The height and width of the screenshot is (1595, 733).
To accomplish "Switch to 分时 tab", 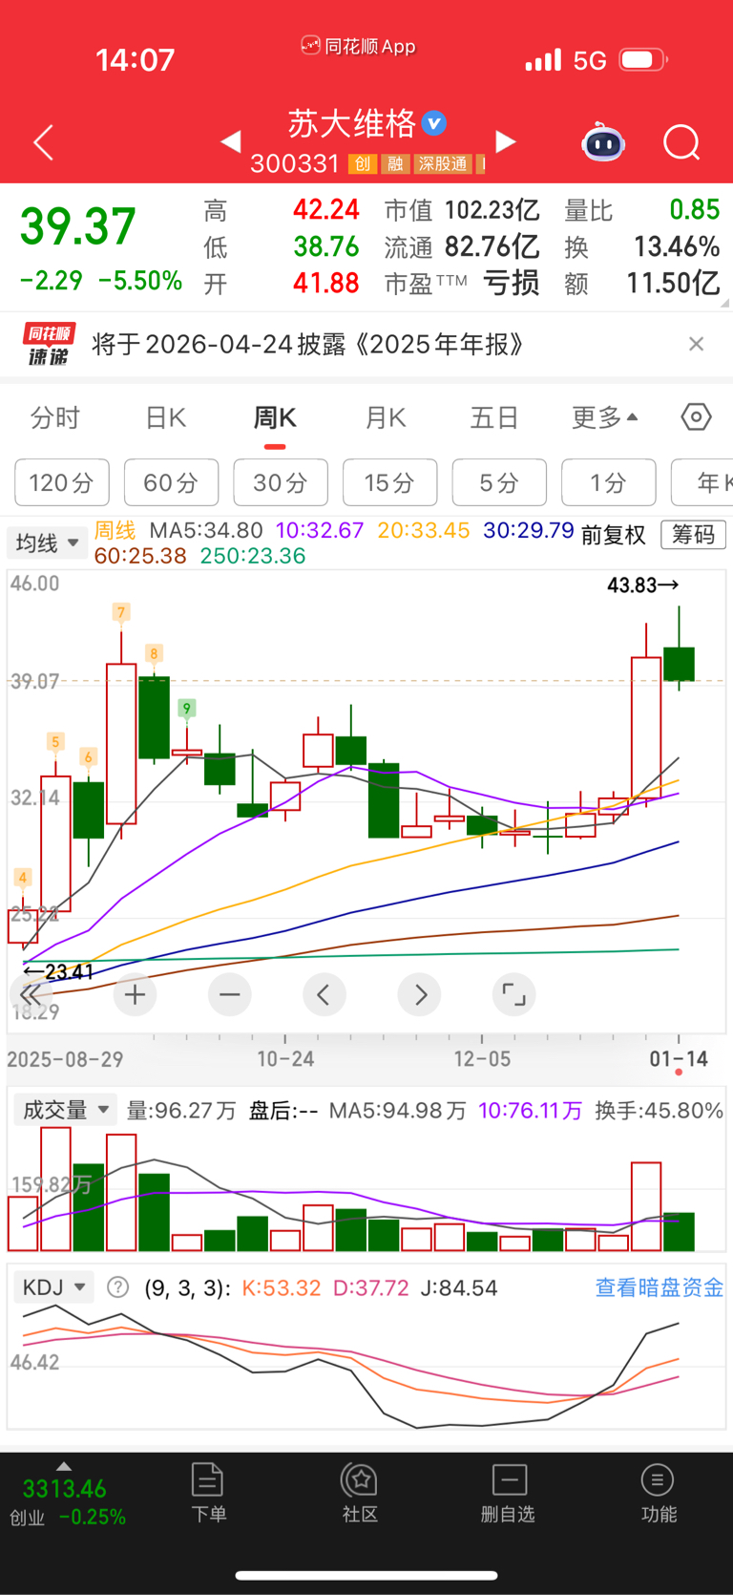I will point(55,418).
